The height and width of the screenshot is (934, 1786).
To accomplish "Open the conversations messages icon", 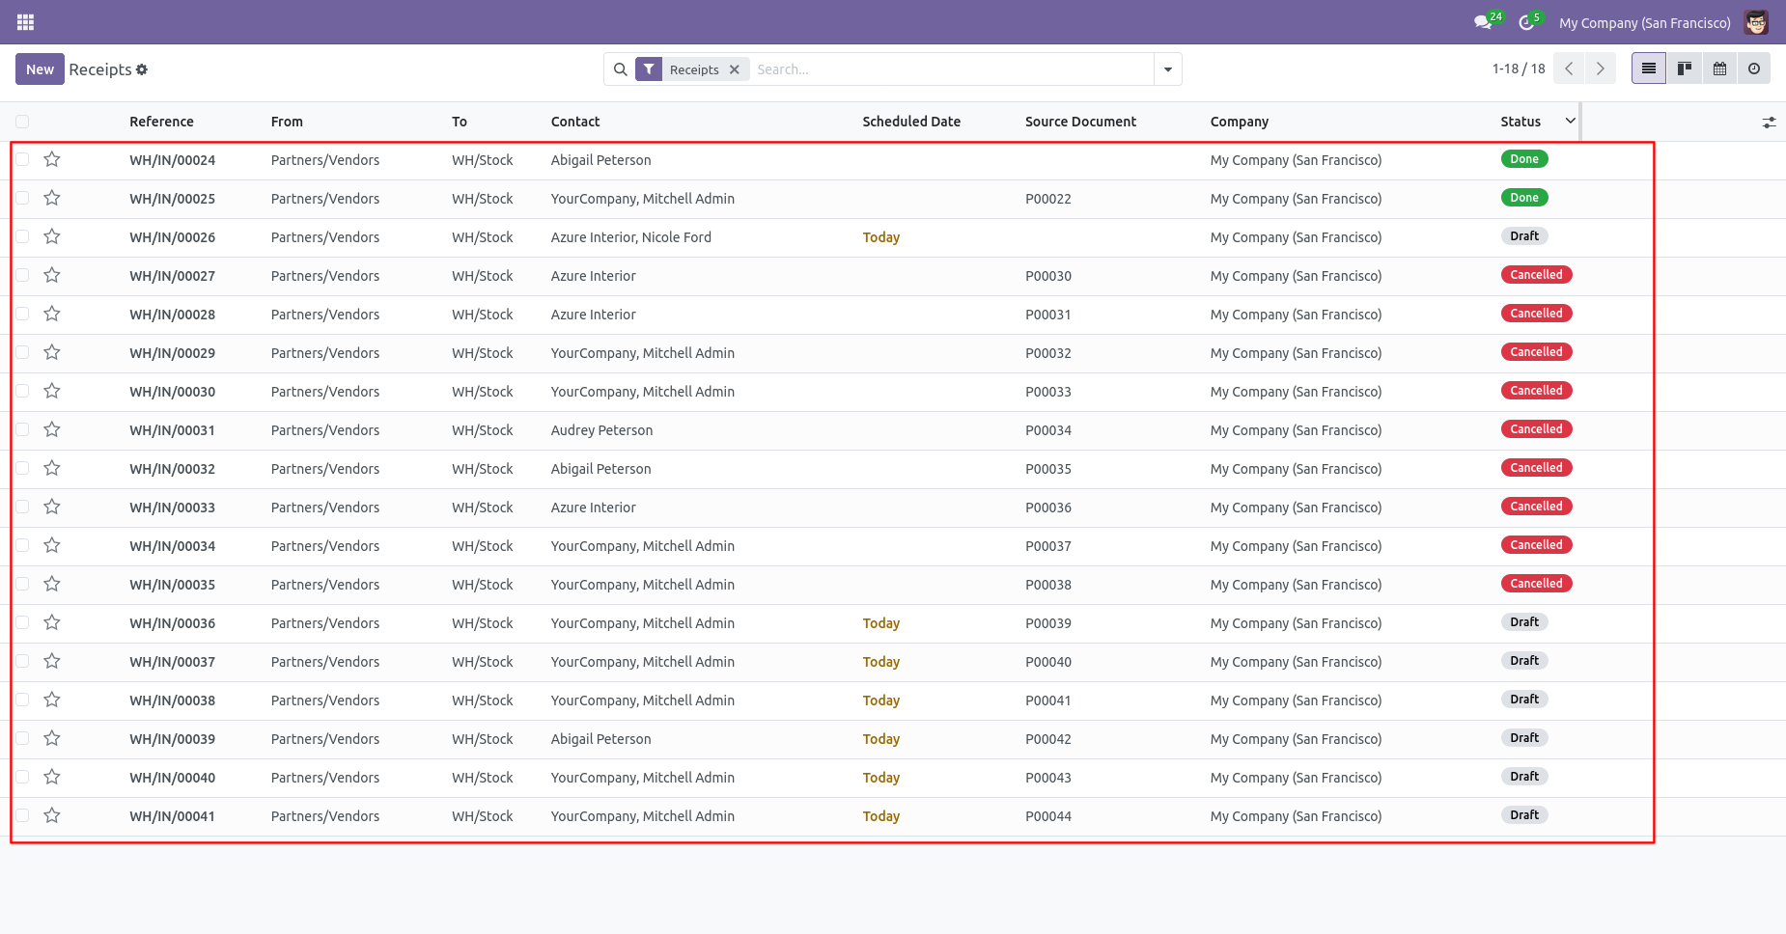I will pos(1483,22).
